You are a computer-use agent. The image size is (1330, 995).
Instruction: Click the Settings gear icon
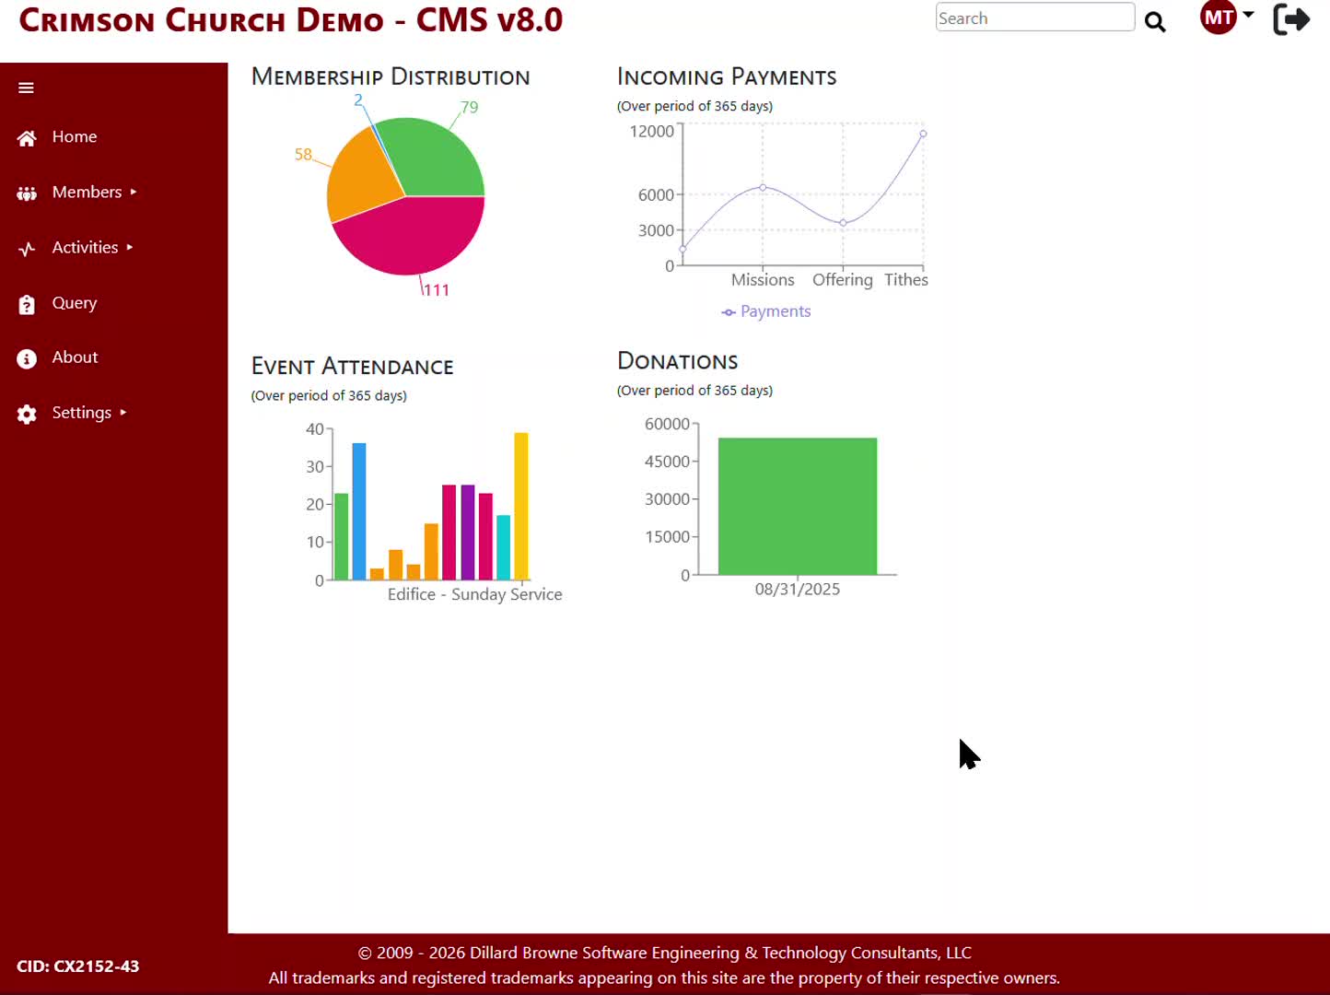click(27, 414)
